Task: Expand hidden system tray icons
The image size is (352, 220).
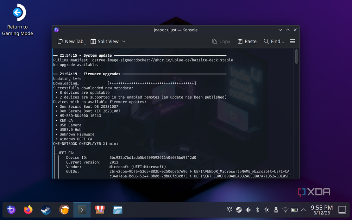Action: (303, 210)
